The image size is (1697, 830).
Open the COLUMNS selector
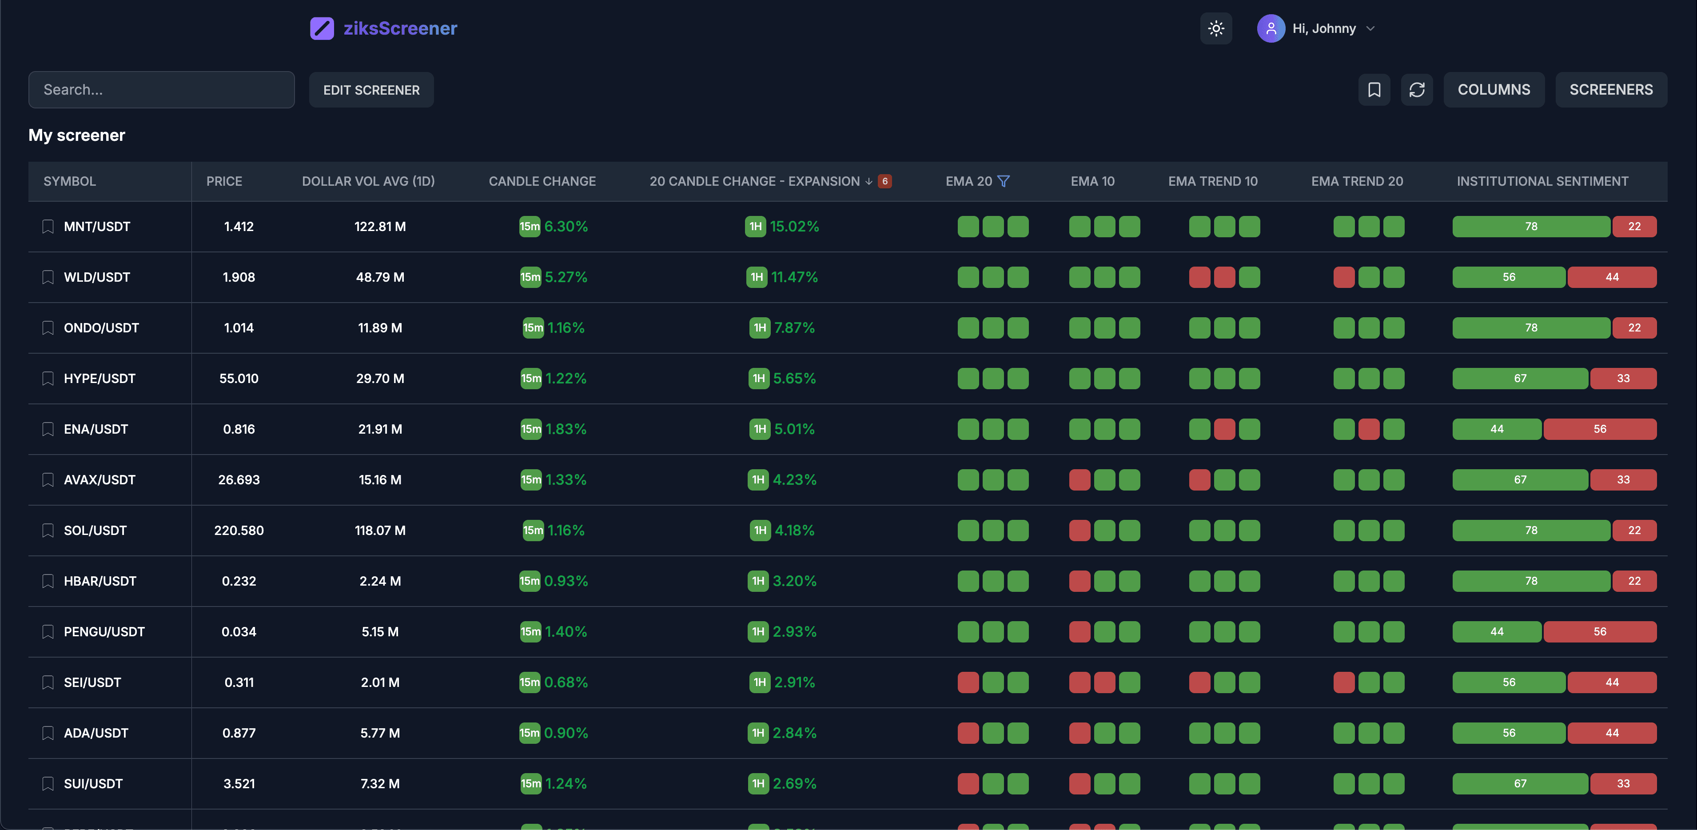(1494, 90)
